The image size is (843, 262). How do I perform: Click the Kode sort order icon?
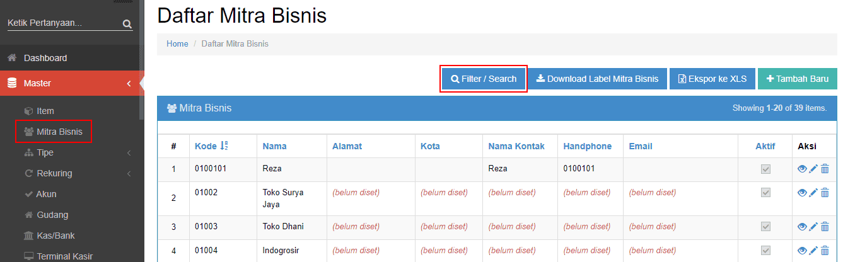[x=224, y=146]
